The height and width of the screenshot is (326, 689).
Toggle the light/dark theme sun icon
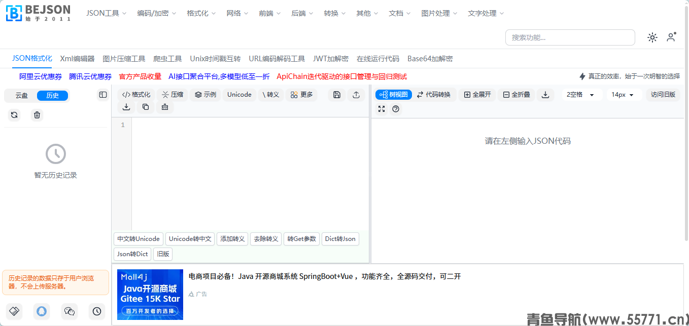tap(652, 37)
